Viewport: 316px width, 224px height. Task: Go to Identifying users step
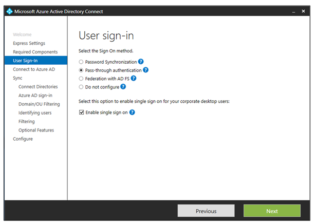point(35,113)
